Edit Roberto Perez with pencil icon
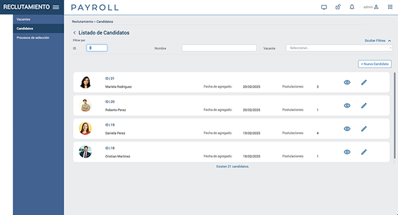The image size is (398, 215). click(364, 105)
